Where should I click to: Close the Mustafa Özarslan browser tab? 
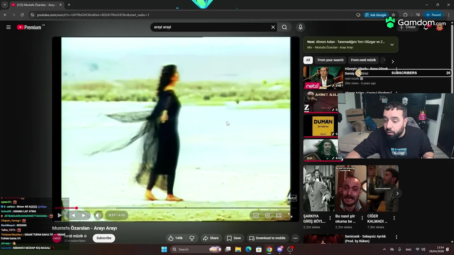tap(60, 5)
